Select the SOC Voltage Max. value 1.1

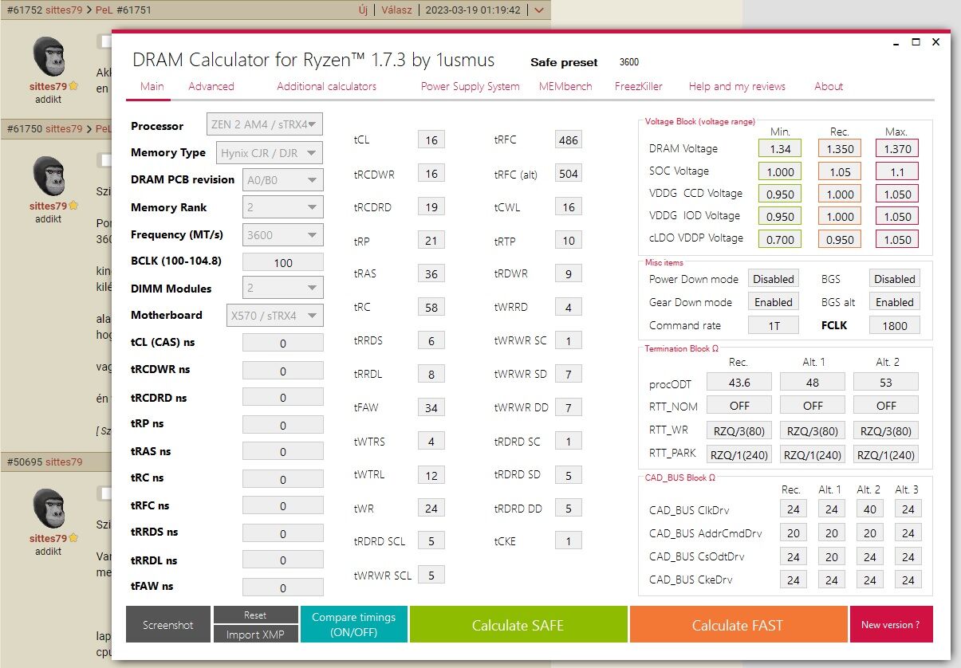(897, 171)
